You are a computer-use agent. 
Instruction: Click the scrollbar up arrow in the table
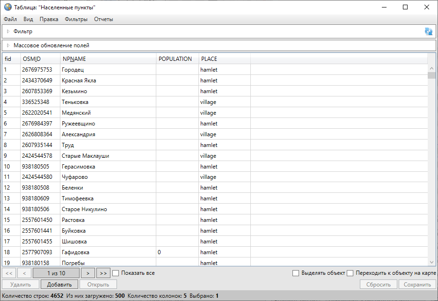431,68
